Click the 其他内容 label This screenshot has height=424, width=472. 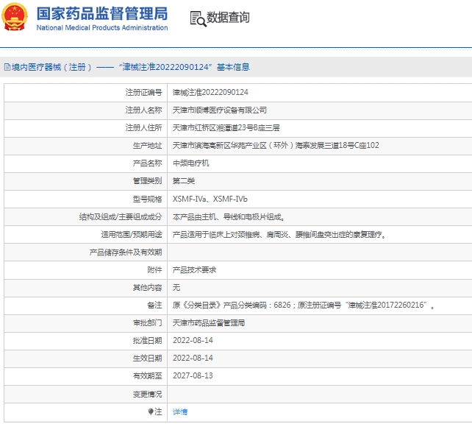[x=147, y=288]
